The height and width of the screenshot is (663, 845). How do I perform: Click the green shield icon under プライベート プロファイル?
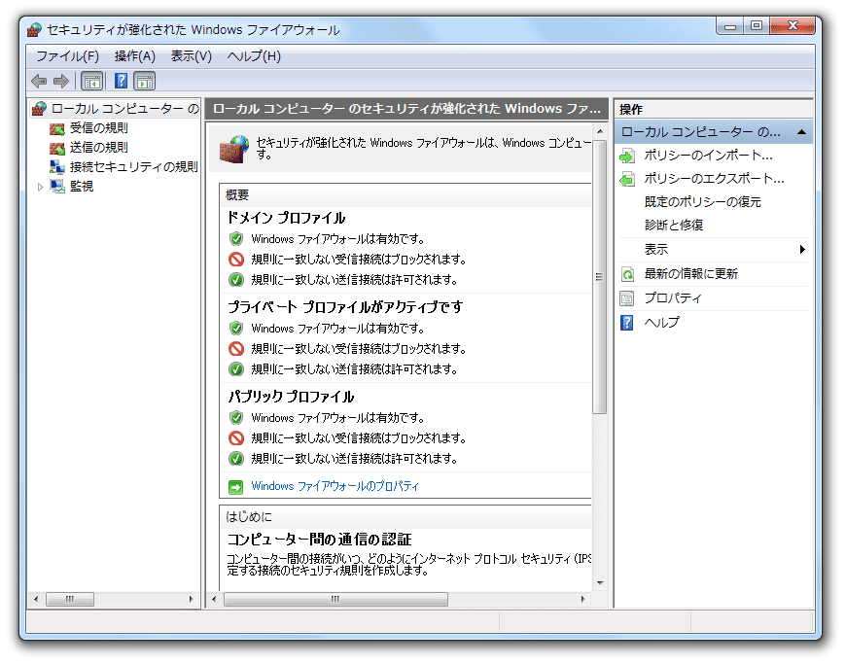point(235,329)
